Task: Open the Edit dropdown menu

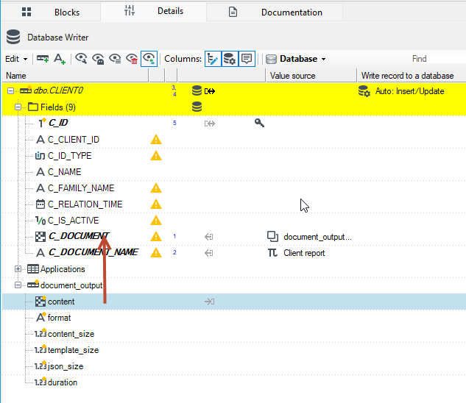Action: (16, 59)
